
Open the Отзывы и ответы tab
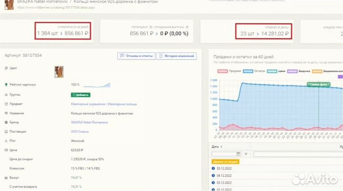click(x=137, y=56)
